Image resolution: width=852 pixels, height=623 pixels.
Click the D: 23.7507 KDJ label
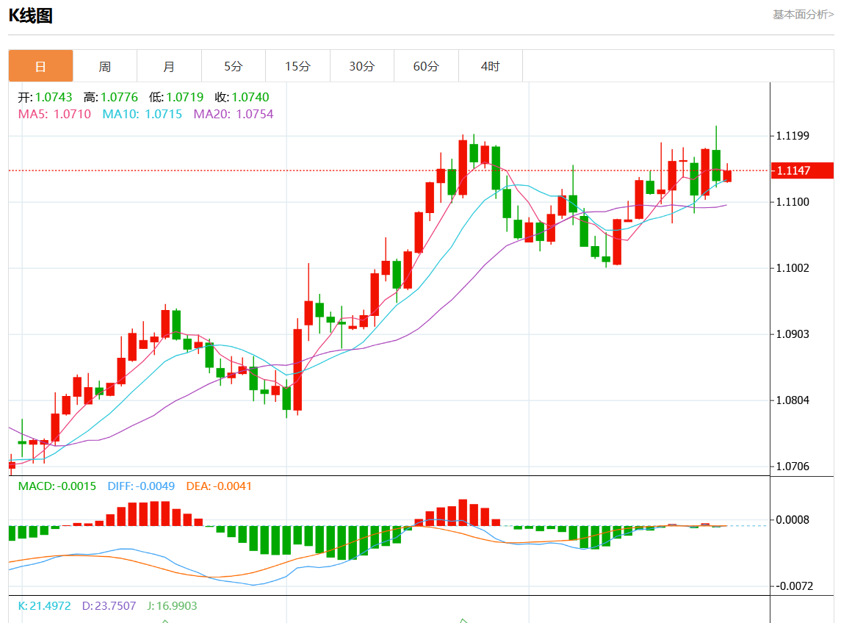tap(109, 605)
